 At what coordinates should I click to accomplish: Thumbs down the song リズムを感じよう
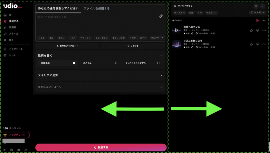(258, 44)
